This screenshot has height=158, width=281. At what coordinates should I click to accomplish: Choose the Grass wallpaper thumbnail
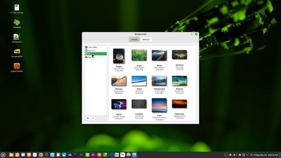[139, 55]
